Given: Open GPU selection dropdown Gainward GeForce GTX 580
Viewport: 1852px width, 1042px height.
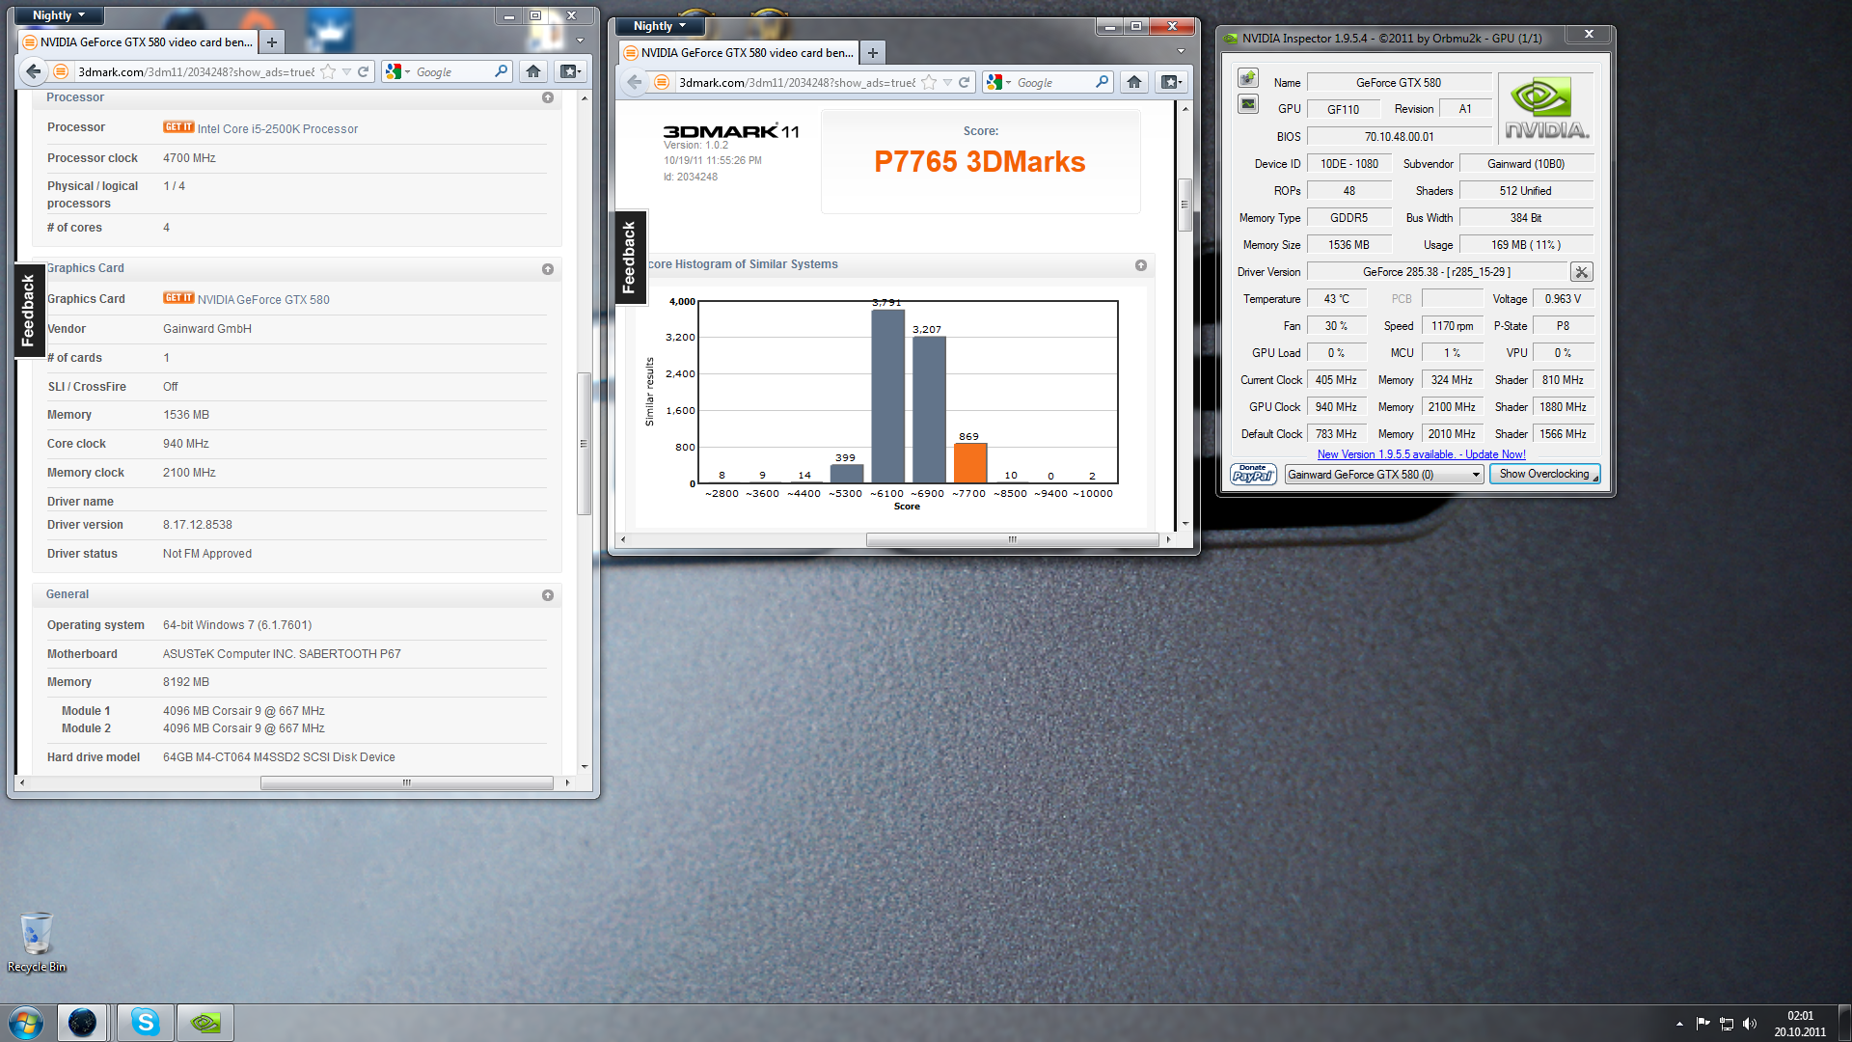Looking at the screenshot, I should (x=1383, y=475).
